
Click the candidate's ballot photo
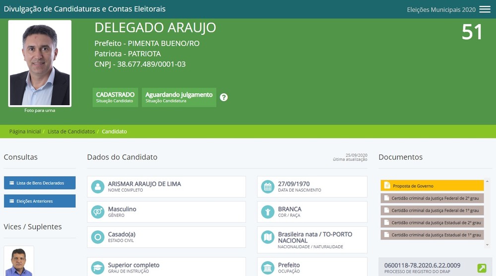40,63
